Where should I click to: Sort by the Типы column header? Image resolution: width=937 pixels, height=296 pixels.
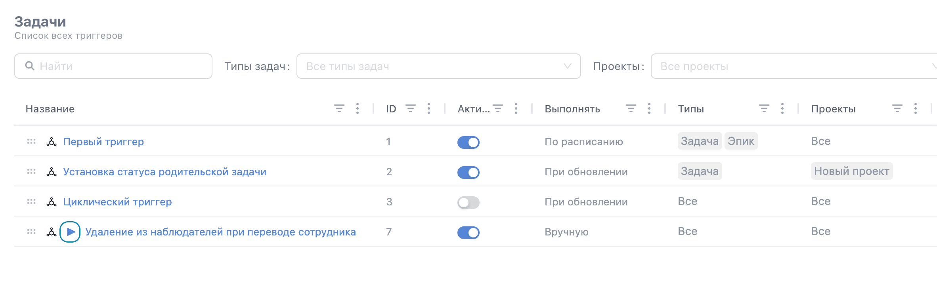(x=691, y=109)
